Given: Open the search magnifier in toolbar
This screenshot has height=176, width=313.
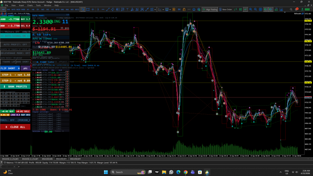Looking at the screenshot, I should tap(291, 9).
